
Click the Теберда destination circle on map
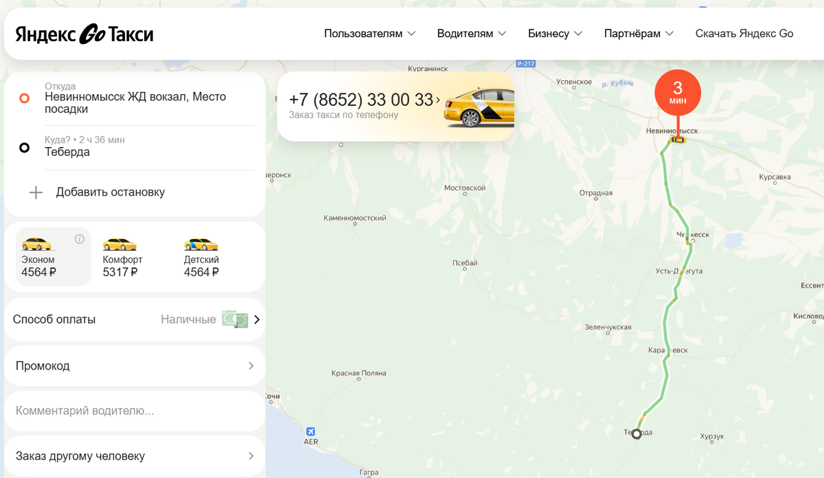pos(637,433)
